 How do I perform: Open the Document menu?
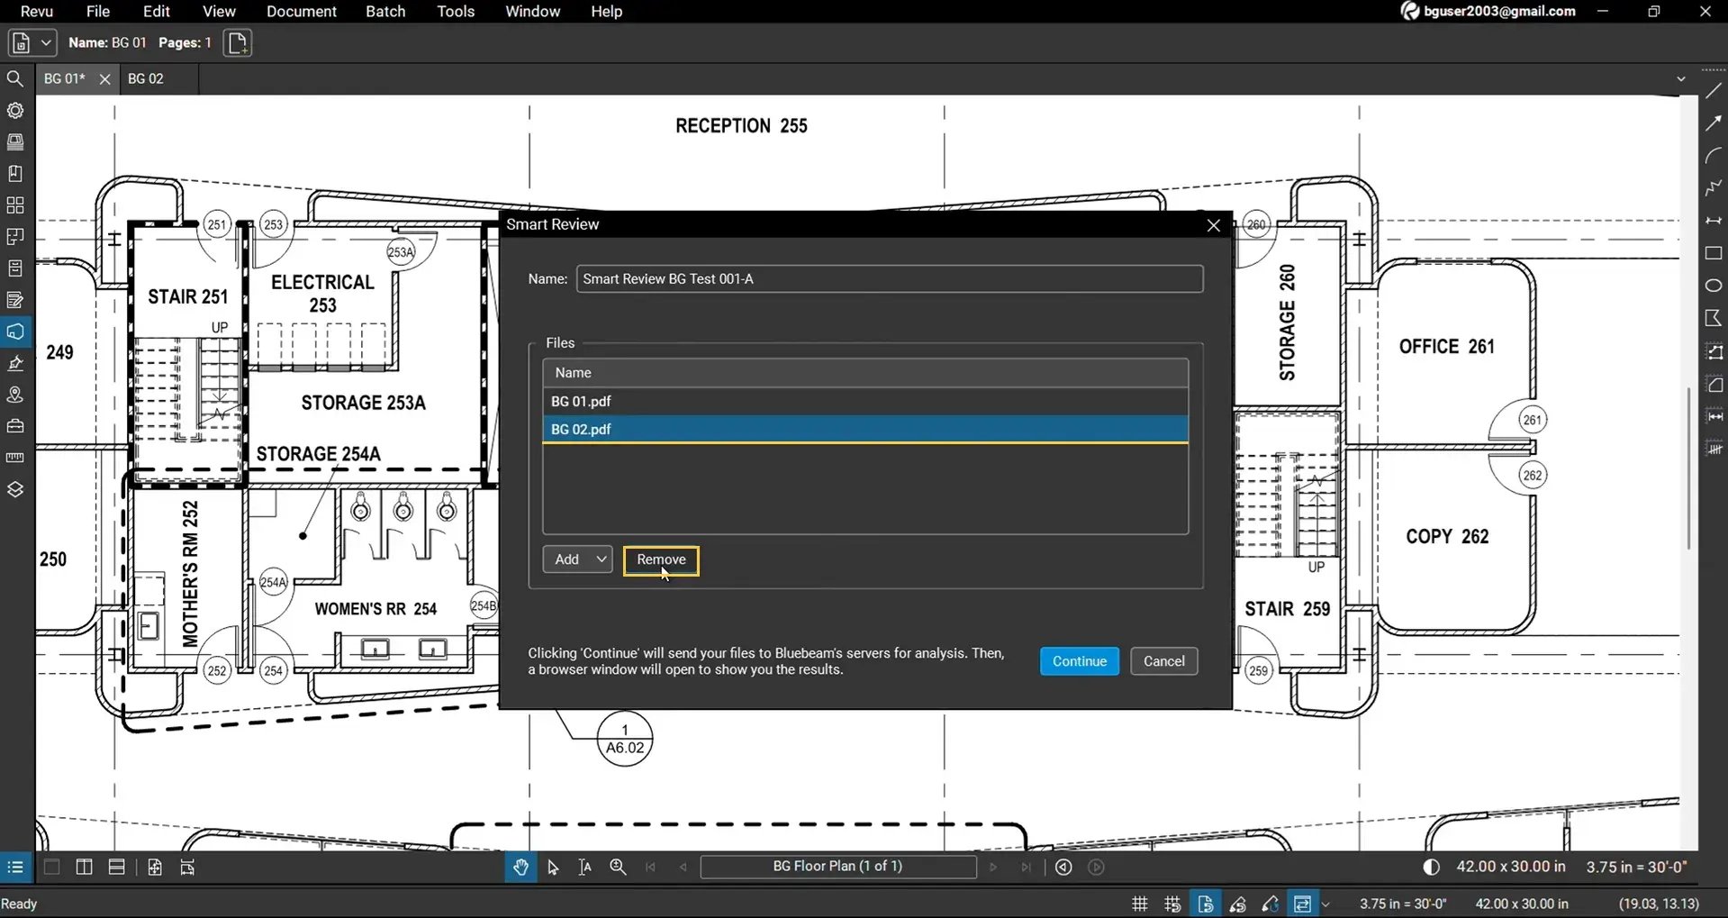302,12
